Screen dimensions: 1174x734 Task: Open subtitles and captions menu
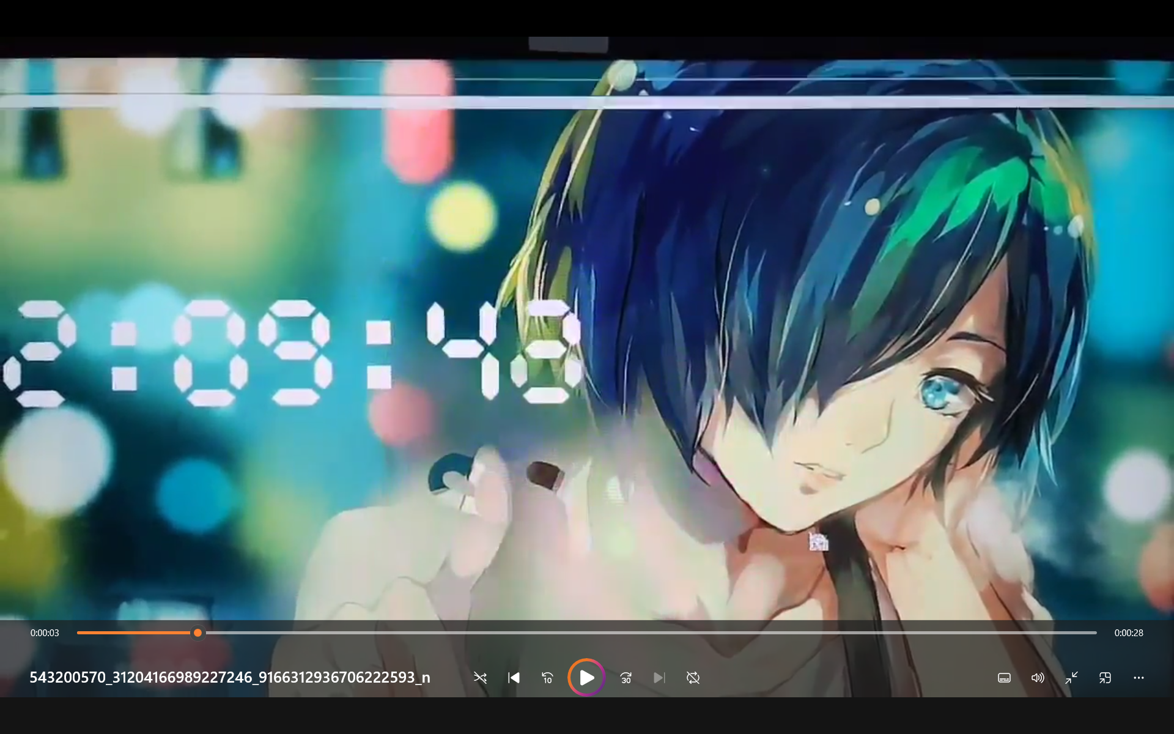(x=1004, y=678)
